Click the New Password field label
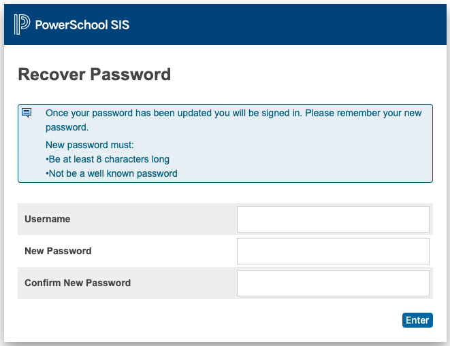The height and width of the screenshot is (346, 450). 58,251
